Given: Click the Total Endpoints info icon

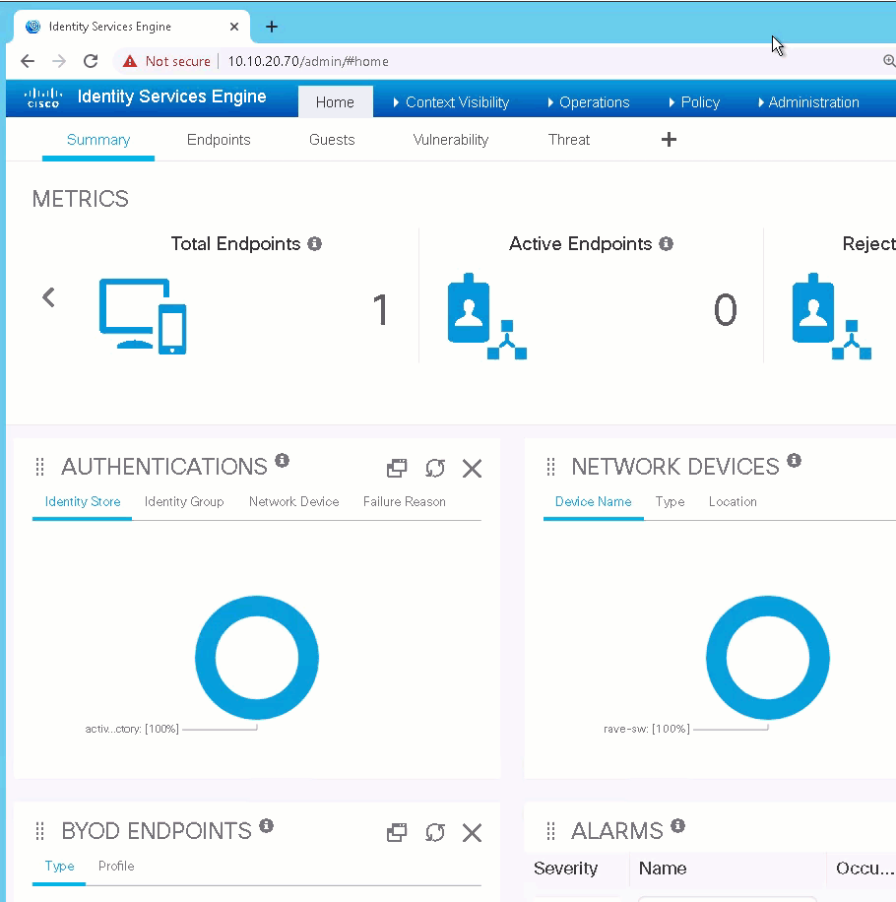Looking at the screenshot, I should click(x=314, y=244).
